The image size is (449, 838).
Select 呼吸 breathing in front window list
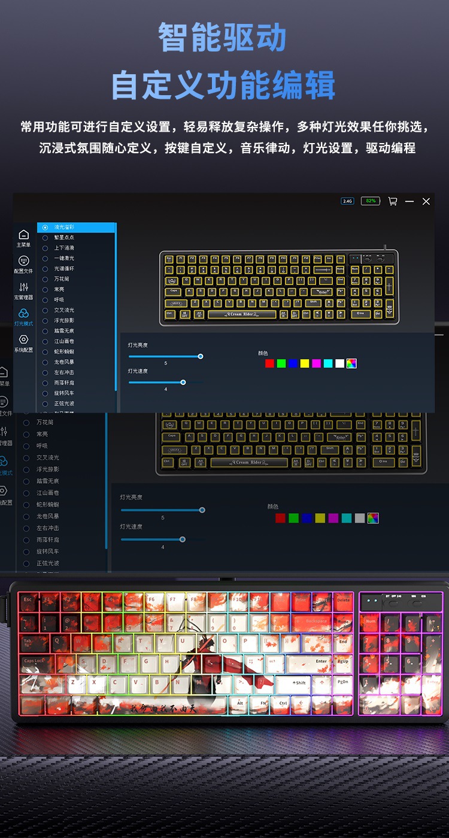59,300
